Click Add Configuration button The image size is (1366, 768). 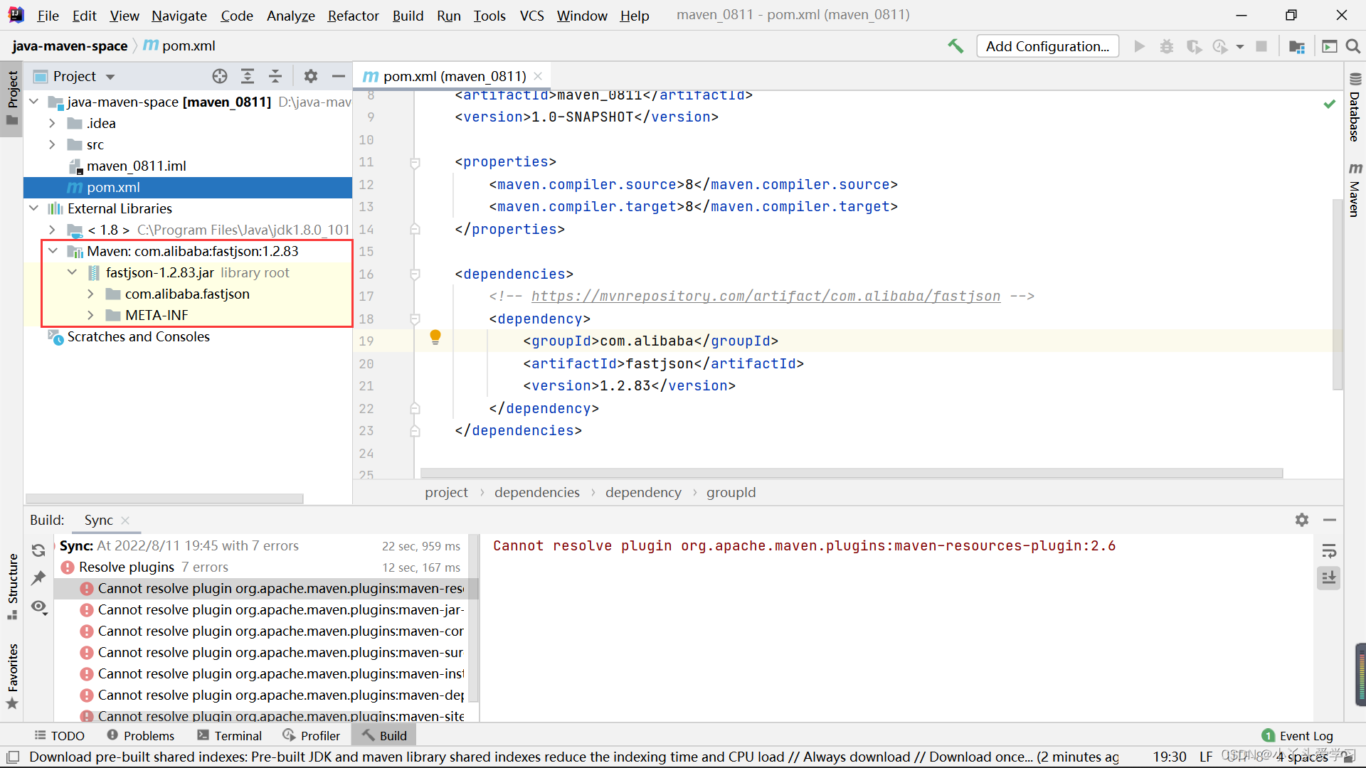[x=1047, y=46]
